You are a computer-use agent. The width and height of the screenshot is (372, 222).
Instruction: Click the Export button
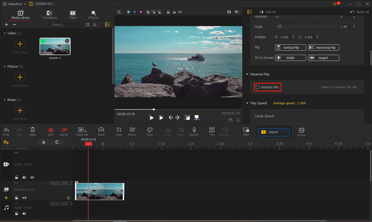click(x=274, y=132)
